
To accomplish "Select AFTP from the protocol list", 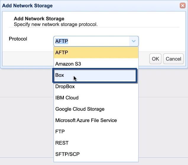I will (96, 52).
